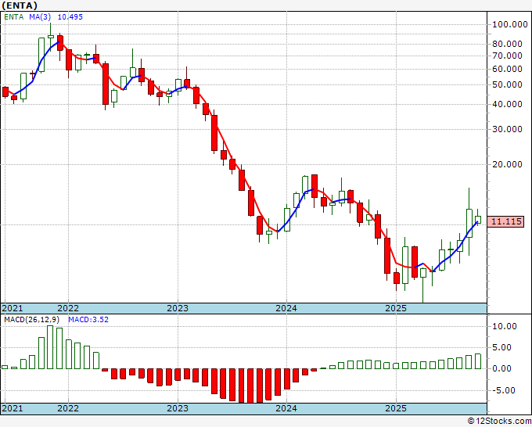Click the 70.000 price axis label

click(x=507, y=56)
